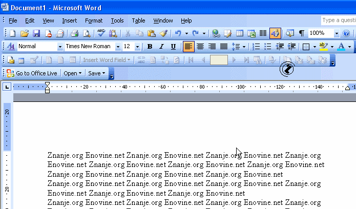Click Go to Office Live
Image resolution: width=356 pixels, height=209 pixels.
pyautogui.click(x=32, y=73)
